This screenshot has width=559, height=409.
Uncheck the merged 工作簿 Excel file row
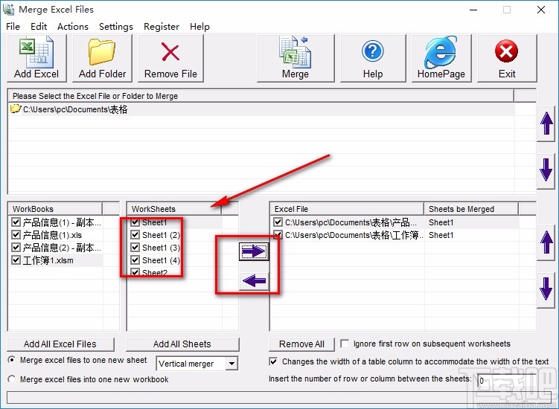pyautogui.click(x=278, y=235)
